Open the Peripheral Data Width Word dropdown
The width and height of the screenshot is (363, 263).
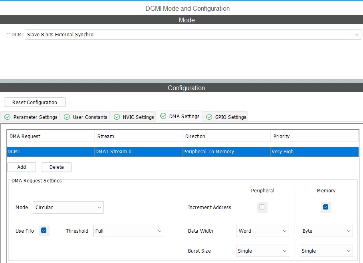click(262, 231)
